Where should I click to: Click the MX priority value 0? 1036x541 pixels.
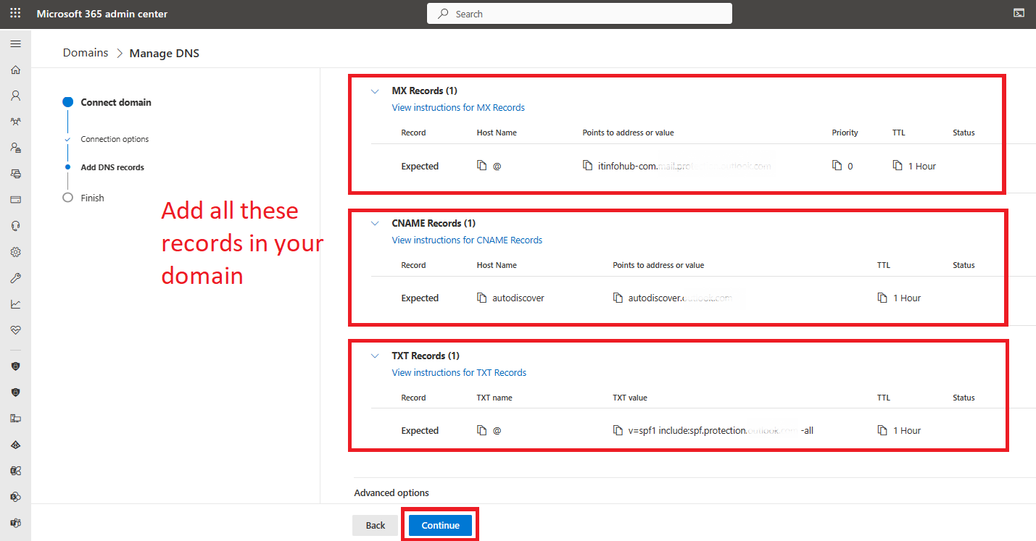(850, 166)
